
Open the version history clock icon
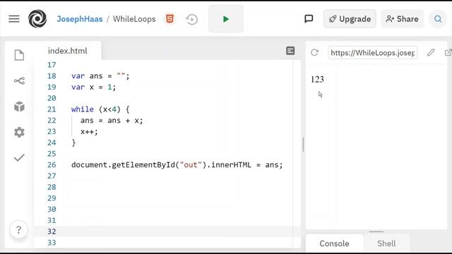point(191,19)
